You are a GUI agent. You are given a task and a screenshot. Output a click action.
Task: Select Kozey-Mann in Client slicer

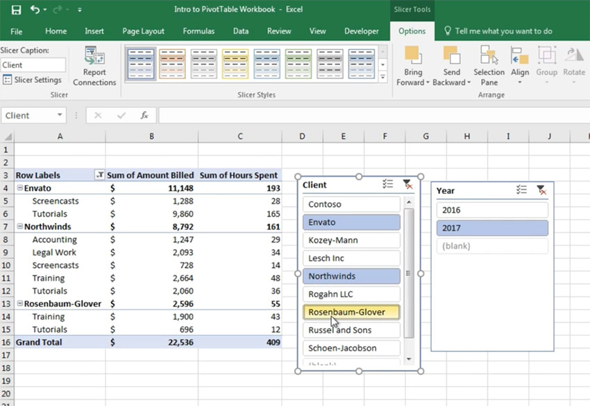pos(351,240)
